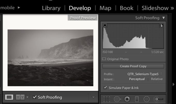Click the Create Proof Copy button
This screenshot has height=104, width=176.
click(133, 66)
